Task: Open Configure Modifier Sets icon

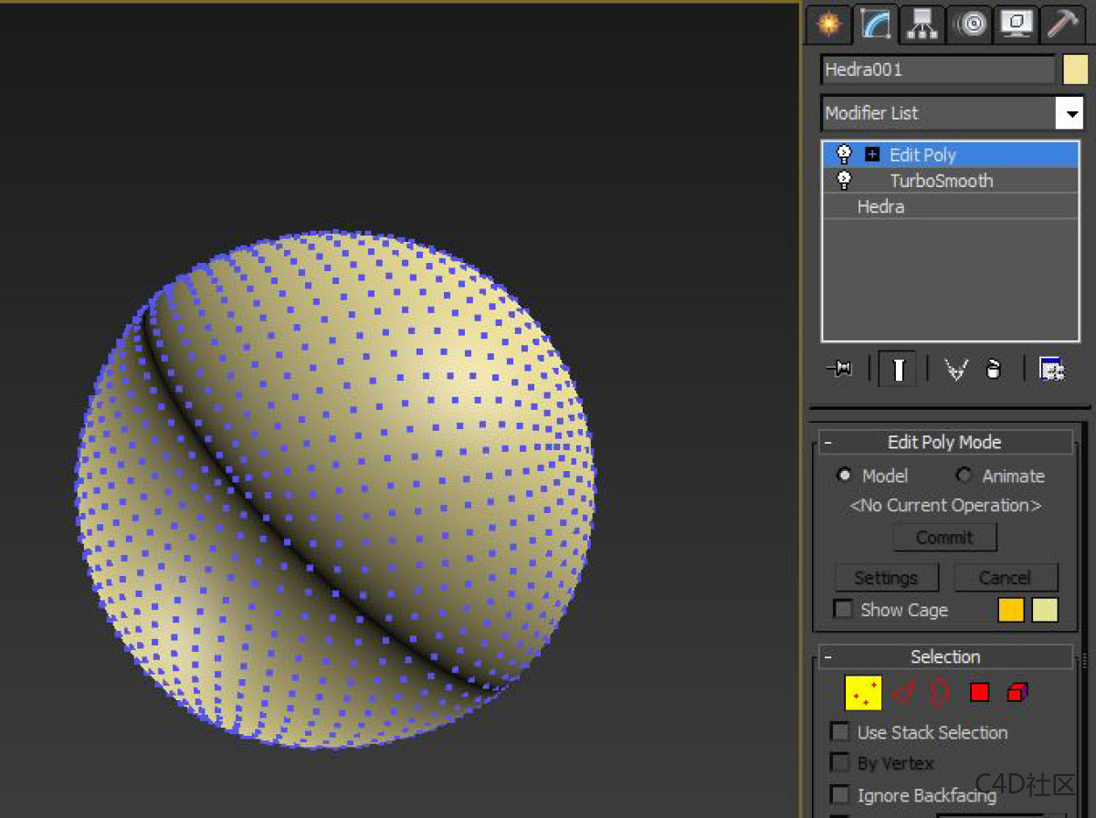Action: tap(1052, 369)
